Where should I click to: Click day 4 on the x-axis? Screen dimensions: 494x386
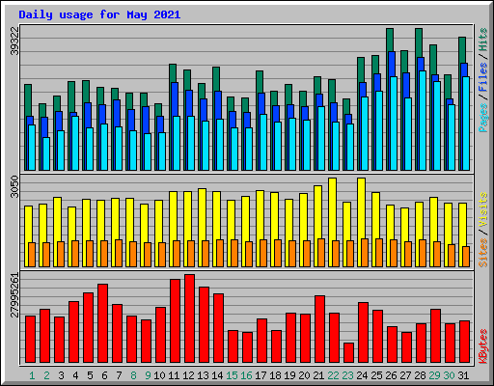[x=75, y=375]
